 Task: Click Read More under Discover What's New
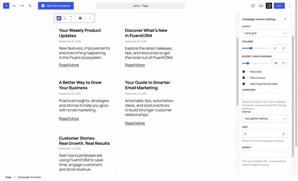[x=135, y=65]
